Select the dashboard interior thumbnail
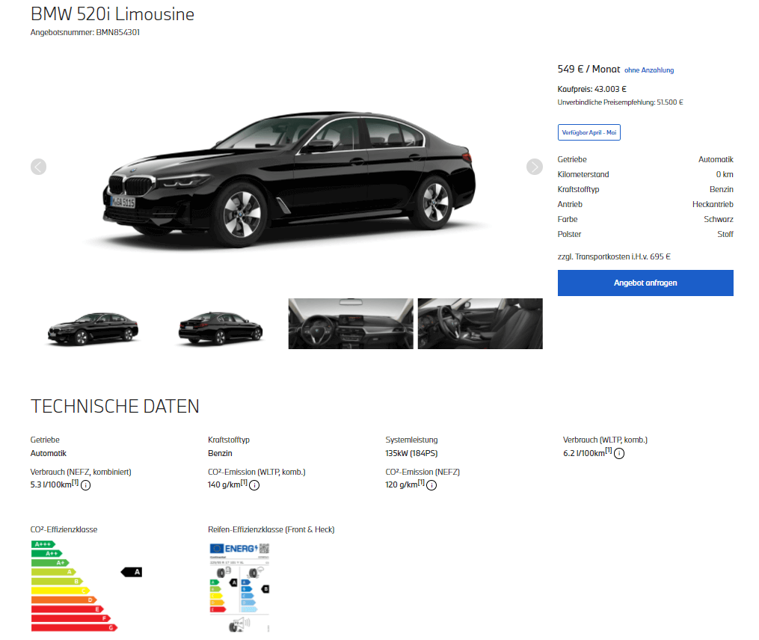The image size is (759, 640). [x=351, y=324]
